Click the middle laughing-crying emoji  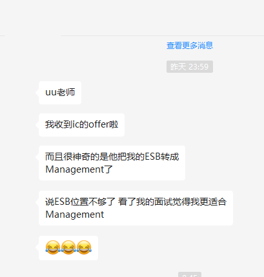point(68,247)
